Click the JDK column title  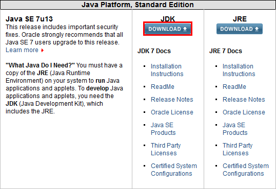168,19
